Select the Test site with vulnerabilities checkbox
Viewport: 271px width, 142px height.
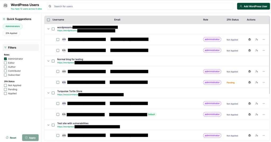pyautogui.click(x=53, y=125)
